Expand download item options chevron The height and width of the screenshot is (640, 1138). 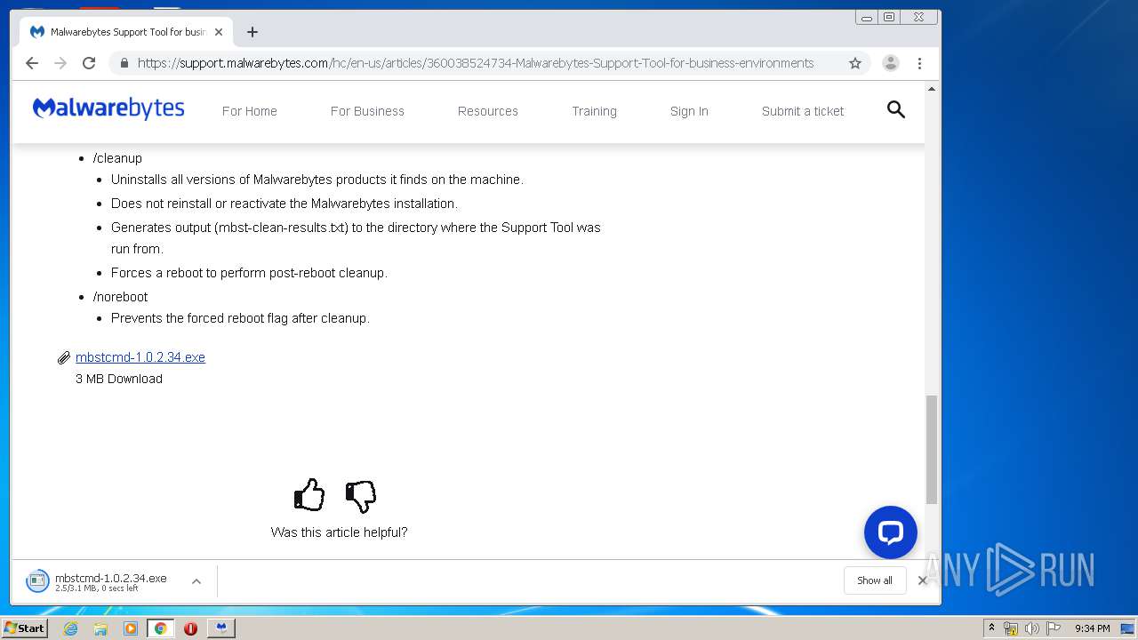click(196, 581)
